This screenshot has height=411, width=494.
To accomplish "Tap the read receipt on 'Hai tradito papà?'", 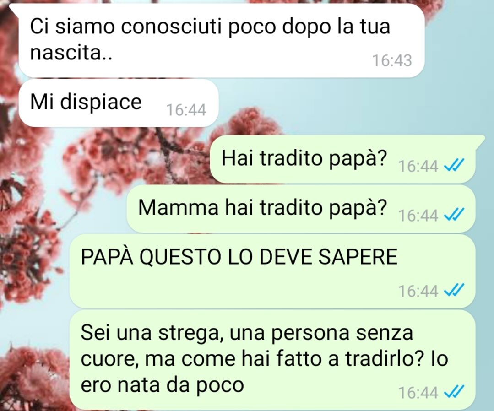I will coord(454,165).
